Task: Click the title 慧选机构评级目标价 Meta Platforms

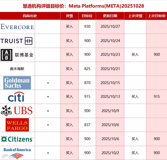Action: click(83, 6)
